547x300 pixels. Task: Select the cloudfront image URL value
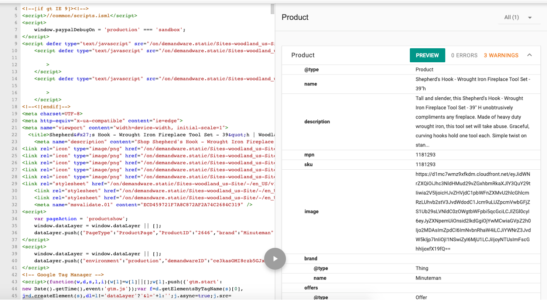(473, 211)
